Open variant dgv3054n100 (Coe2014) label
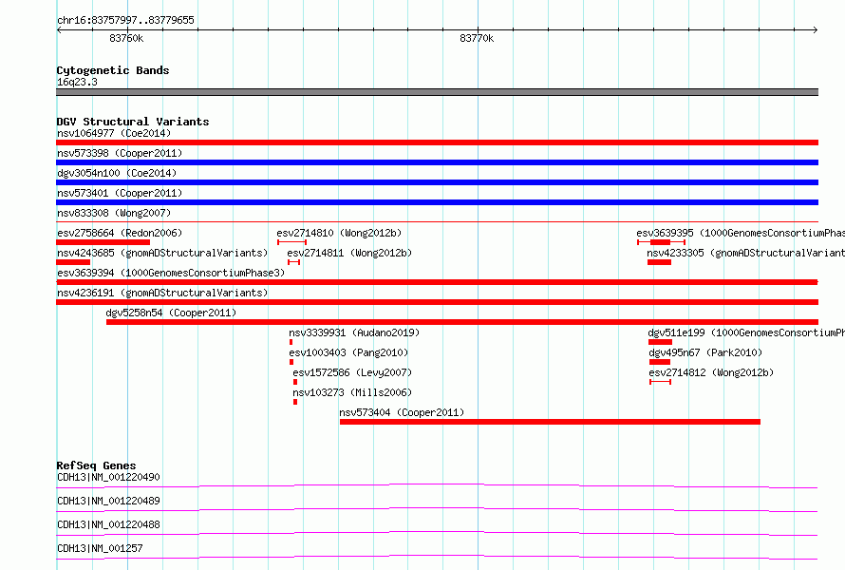 117,173
